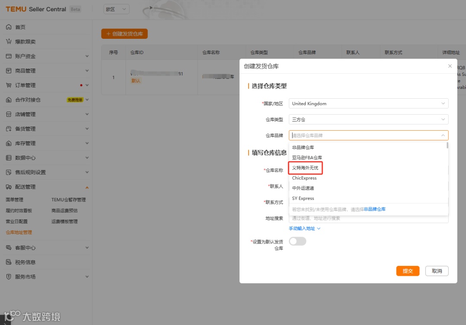Expand 手动输入地址 section
The height and width of the screenshot is (325, 466).
[x=305, y=228]
